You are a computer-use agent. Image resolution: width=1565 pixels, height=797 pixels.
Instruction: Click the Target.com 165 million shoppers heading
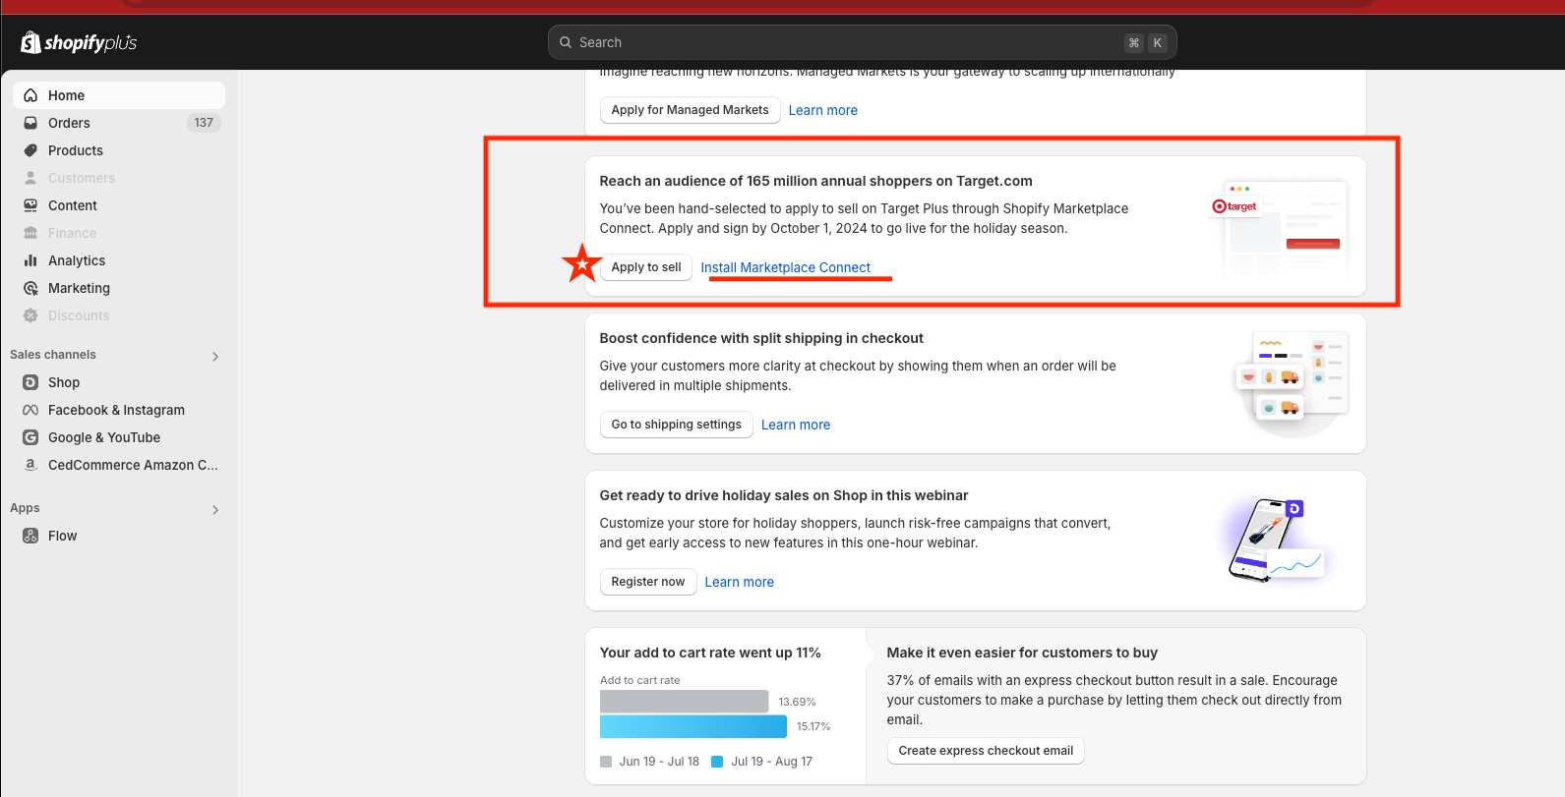coord(815,181)
